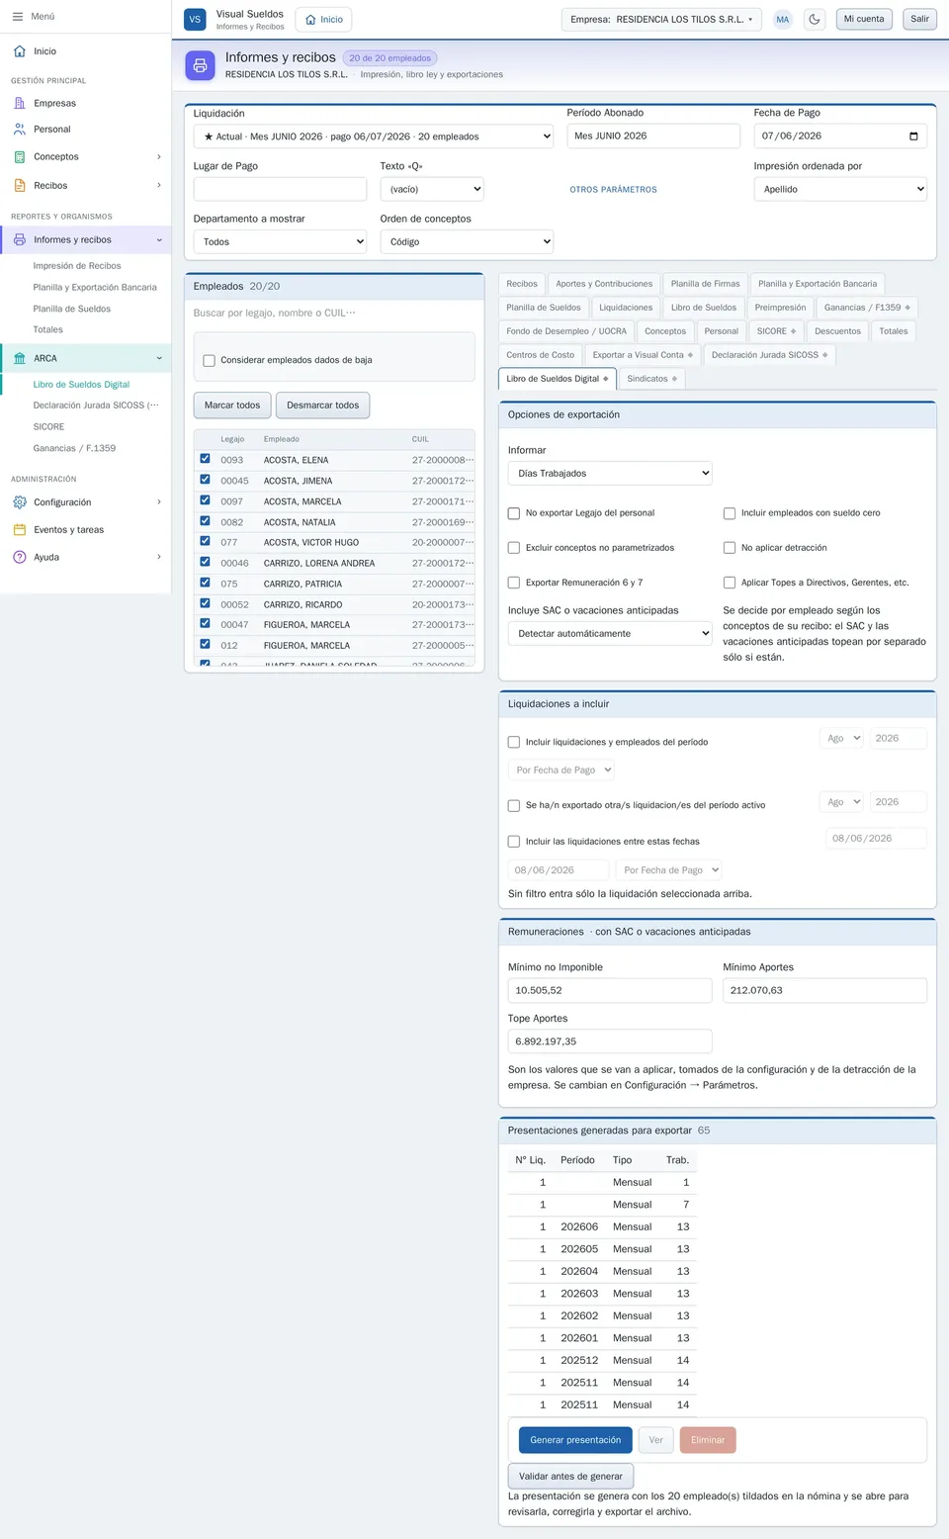Click the Eventos y tareas calendar icon
Image resolution: width=949 pixels, height=1539 pixels.
[20, 530]
